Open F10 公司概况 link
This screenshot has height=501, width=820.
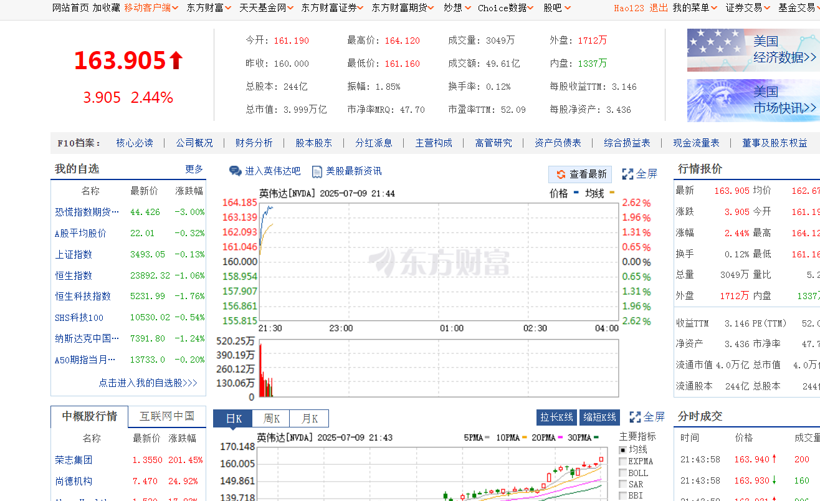(194, 143)
